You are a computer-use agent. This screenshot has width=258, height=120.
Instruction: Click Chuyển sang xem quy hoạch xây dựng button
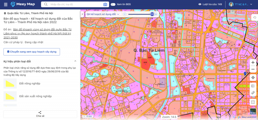tap(32, 52)
